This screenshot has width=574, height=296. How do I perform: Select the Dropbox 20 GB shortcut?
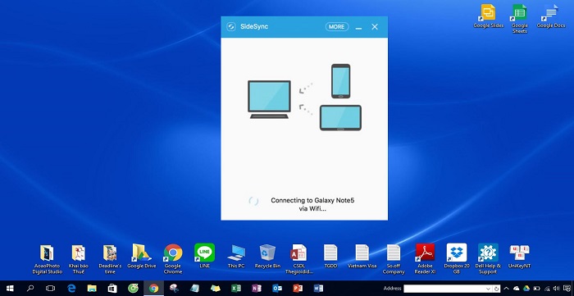(x=457, y=259)
